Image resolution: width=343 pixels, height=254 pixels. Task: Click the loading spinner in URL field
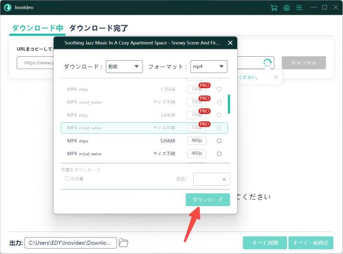[x=268, y=63]
